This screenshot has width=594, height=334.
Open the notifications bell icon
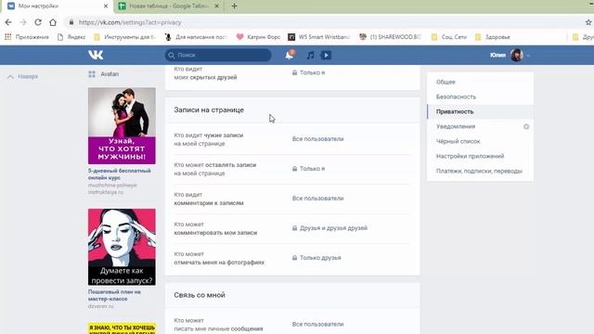[x=289, y=56]
